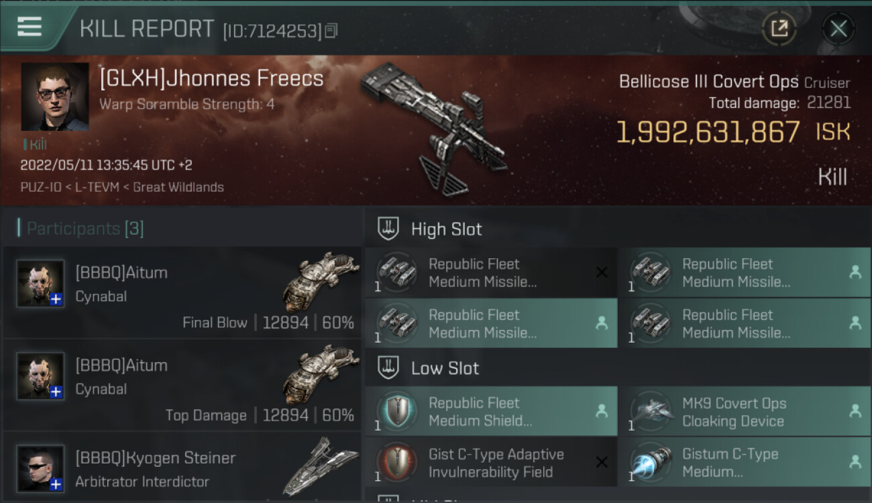Click first Aitum participant portrait, Final Blow

[41, 284]
